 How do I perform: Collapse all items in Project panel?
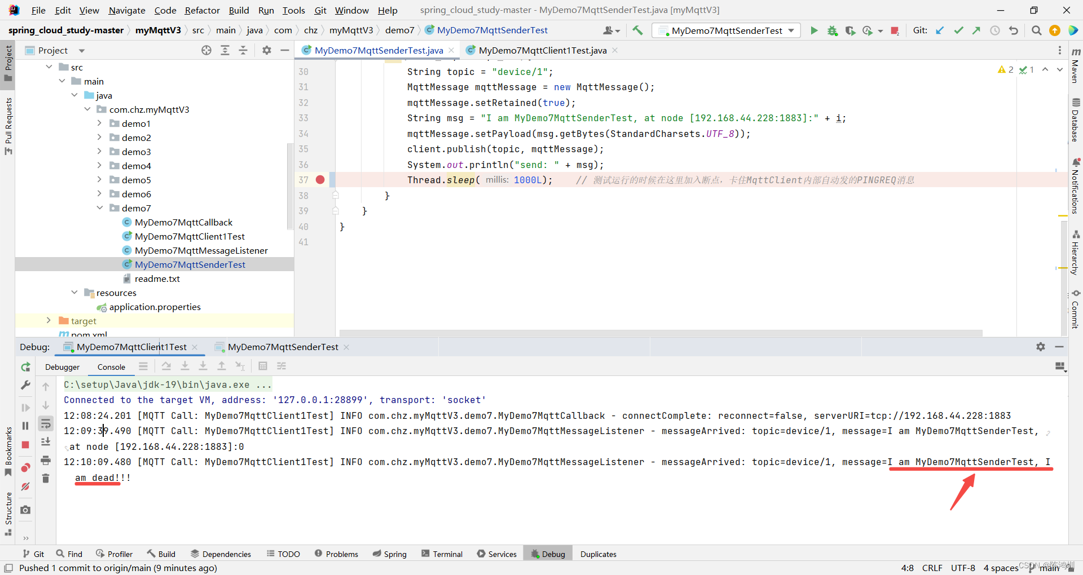point(243,50)
